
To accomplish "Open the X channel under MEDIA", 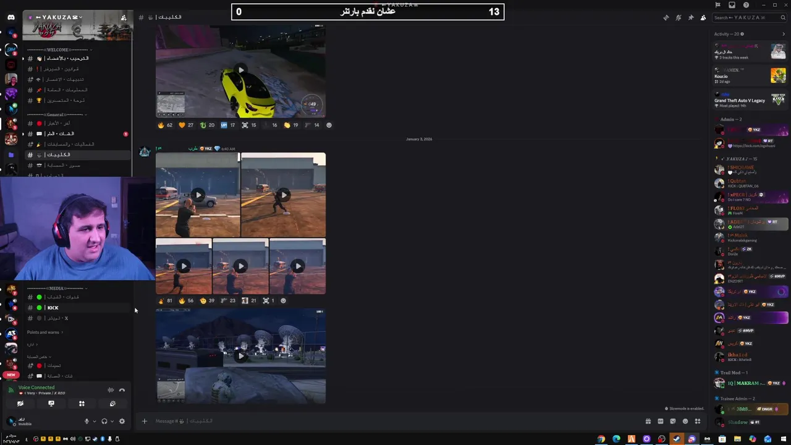I will [77, 318].
